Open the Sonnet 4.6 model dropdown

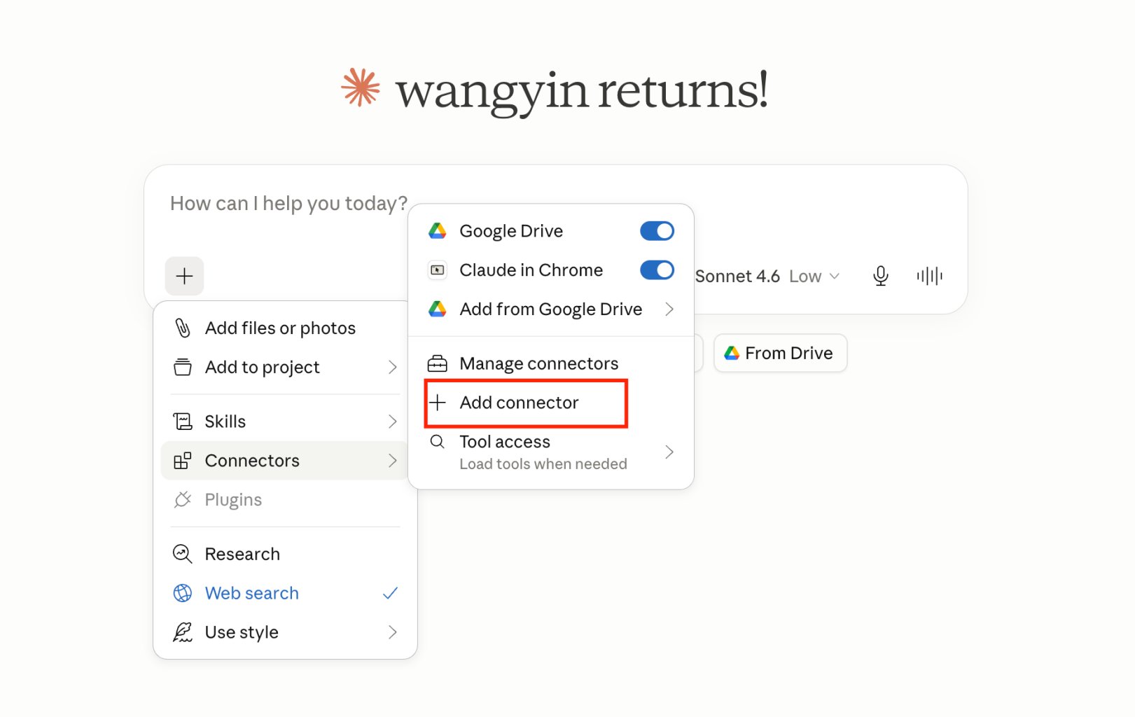[767, 276]
